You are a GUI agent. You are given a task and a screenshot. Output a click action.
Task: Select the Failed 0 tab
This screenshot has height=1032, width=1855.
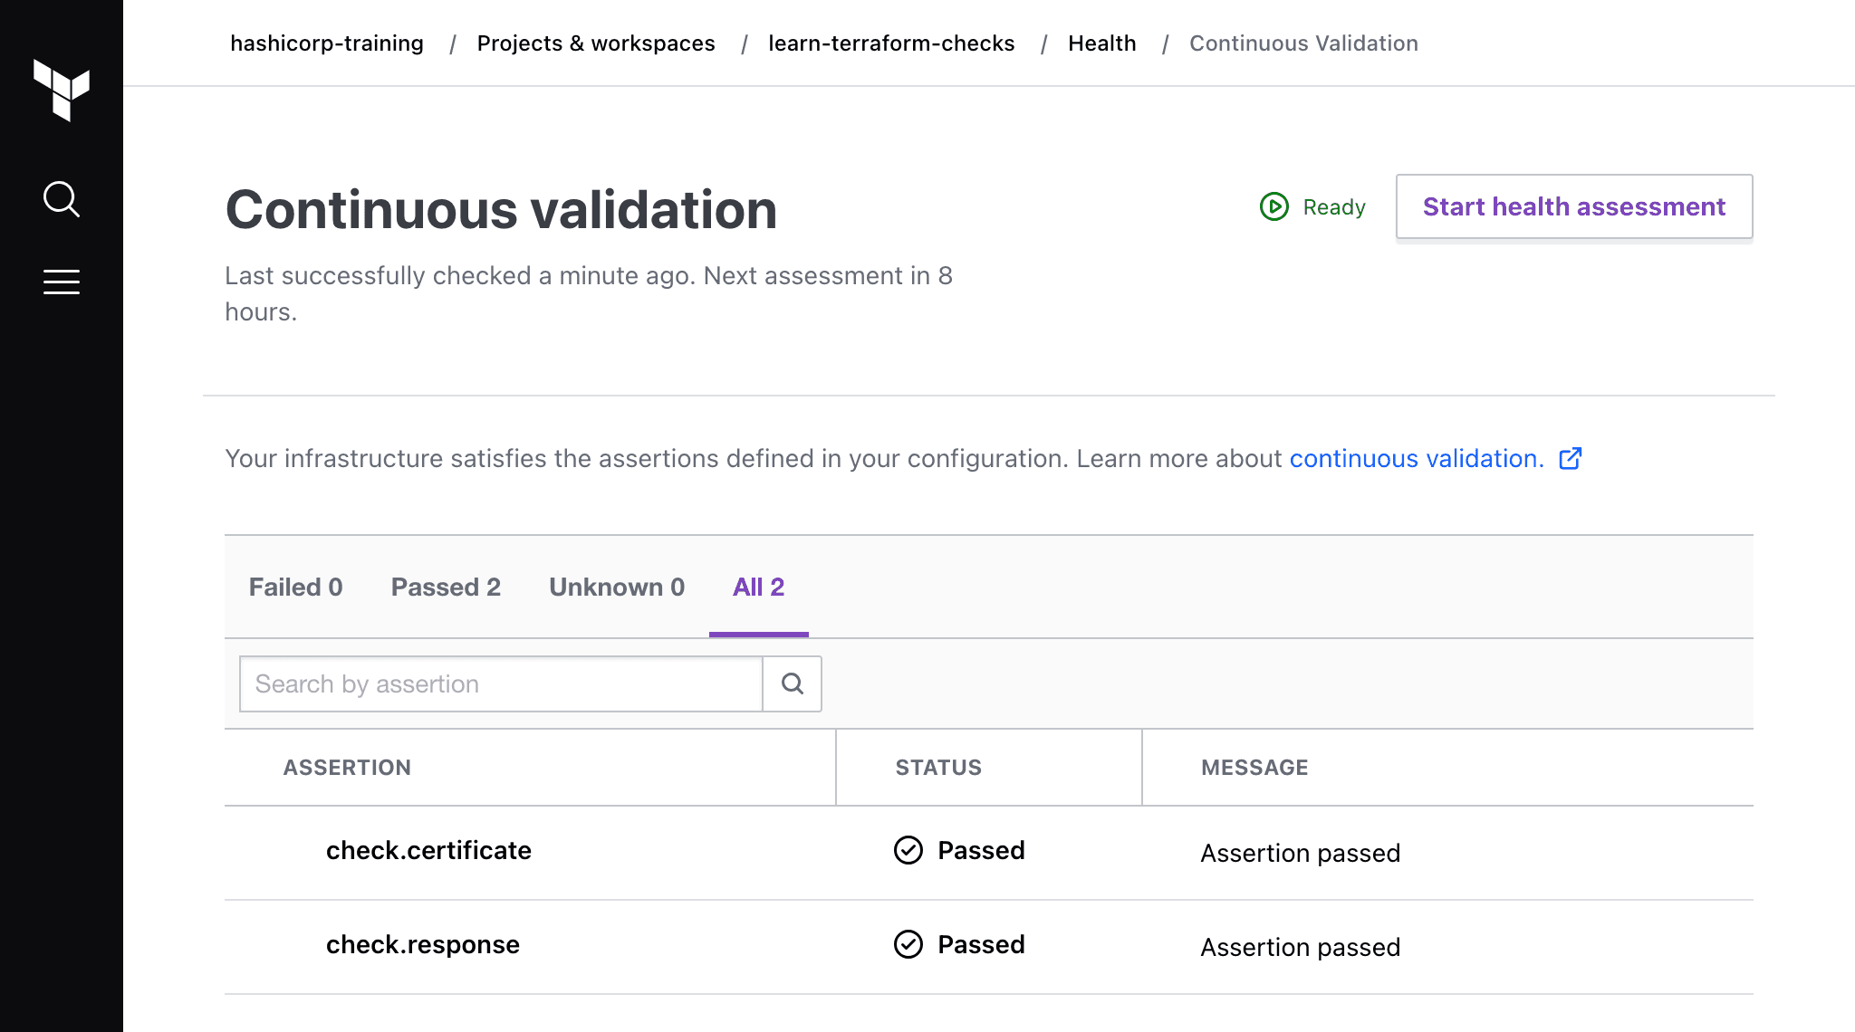pyautogui.click(x=296, y=588)
